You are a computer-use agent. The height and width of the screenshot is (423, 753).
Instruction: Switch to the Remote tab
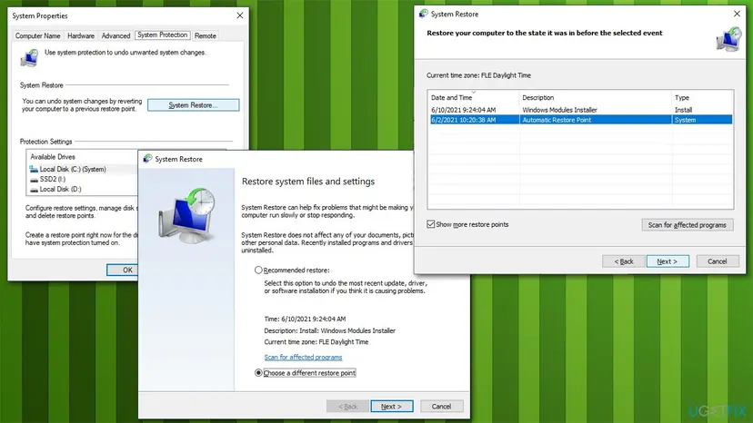click(205, 35)
